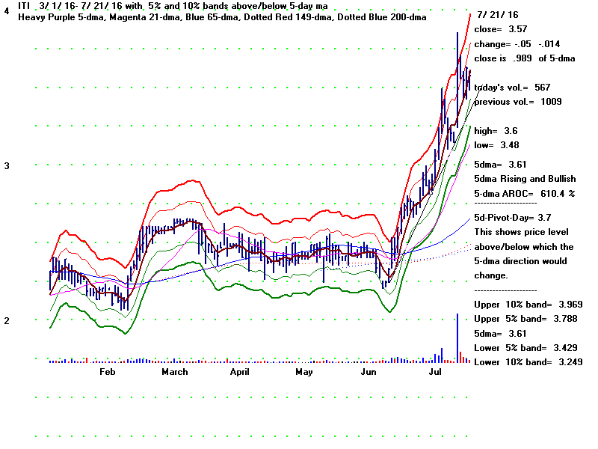Click the price axis label 4
This screenshot has width=598, height=449.
click(x=6, y=13)
